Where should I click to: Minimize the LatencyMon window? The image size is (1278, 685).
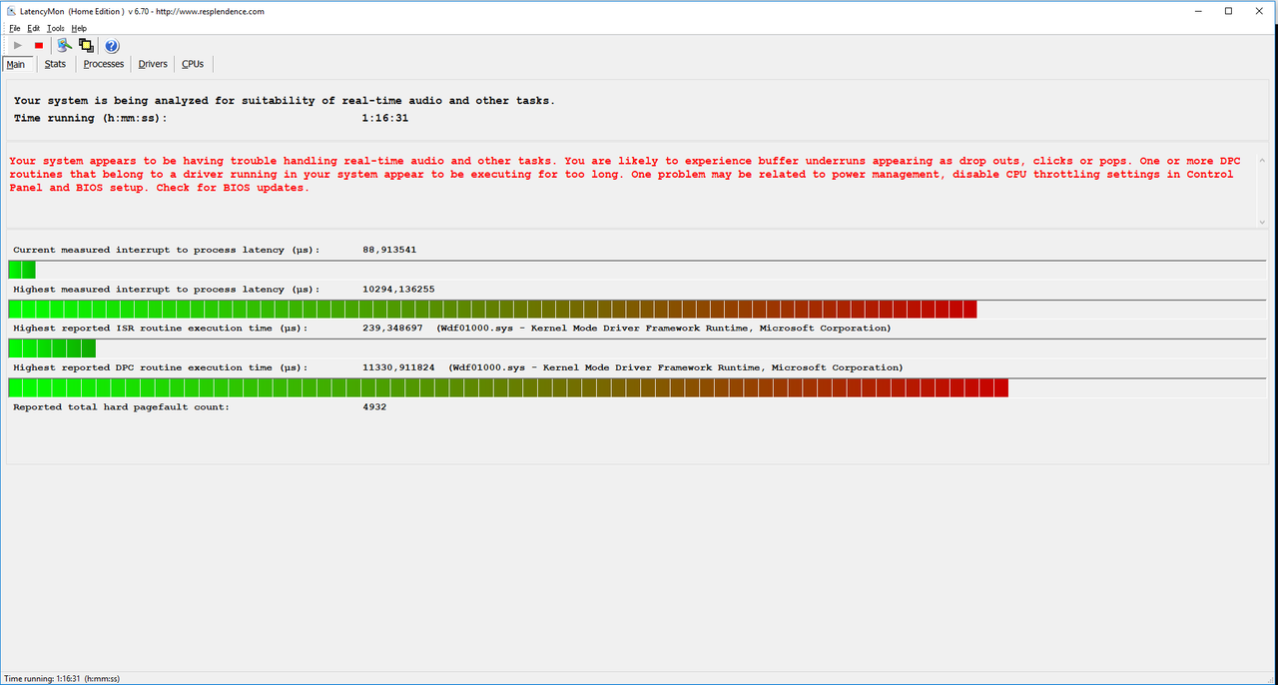(1199, 11)
